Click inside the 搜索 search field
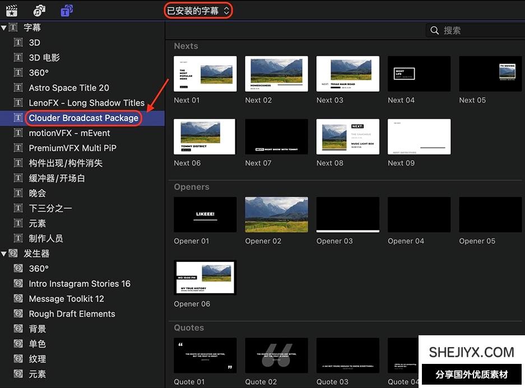The height and width of the screenshot is (388, 525). point(482,30)
